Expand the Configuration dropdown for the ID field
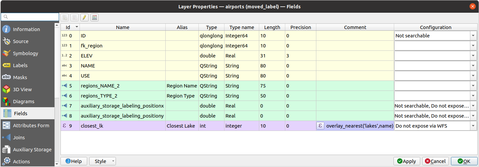 [x=473, y=36]
